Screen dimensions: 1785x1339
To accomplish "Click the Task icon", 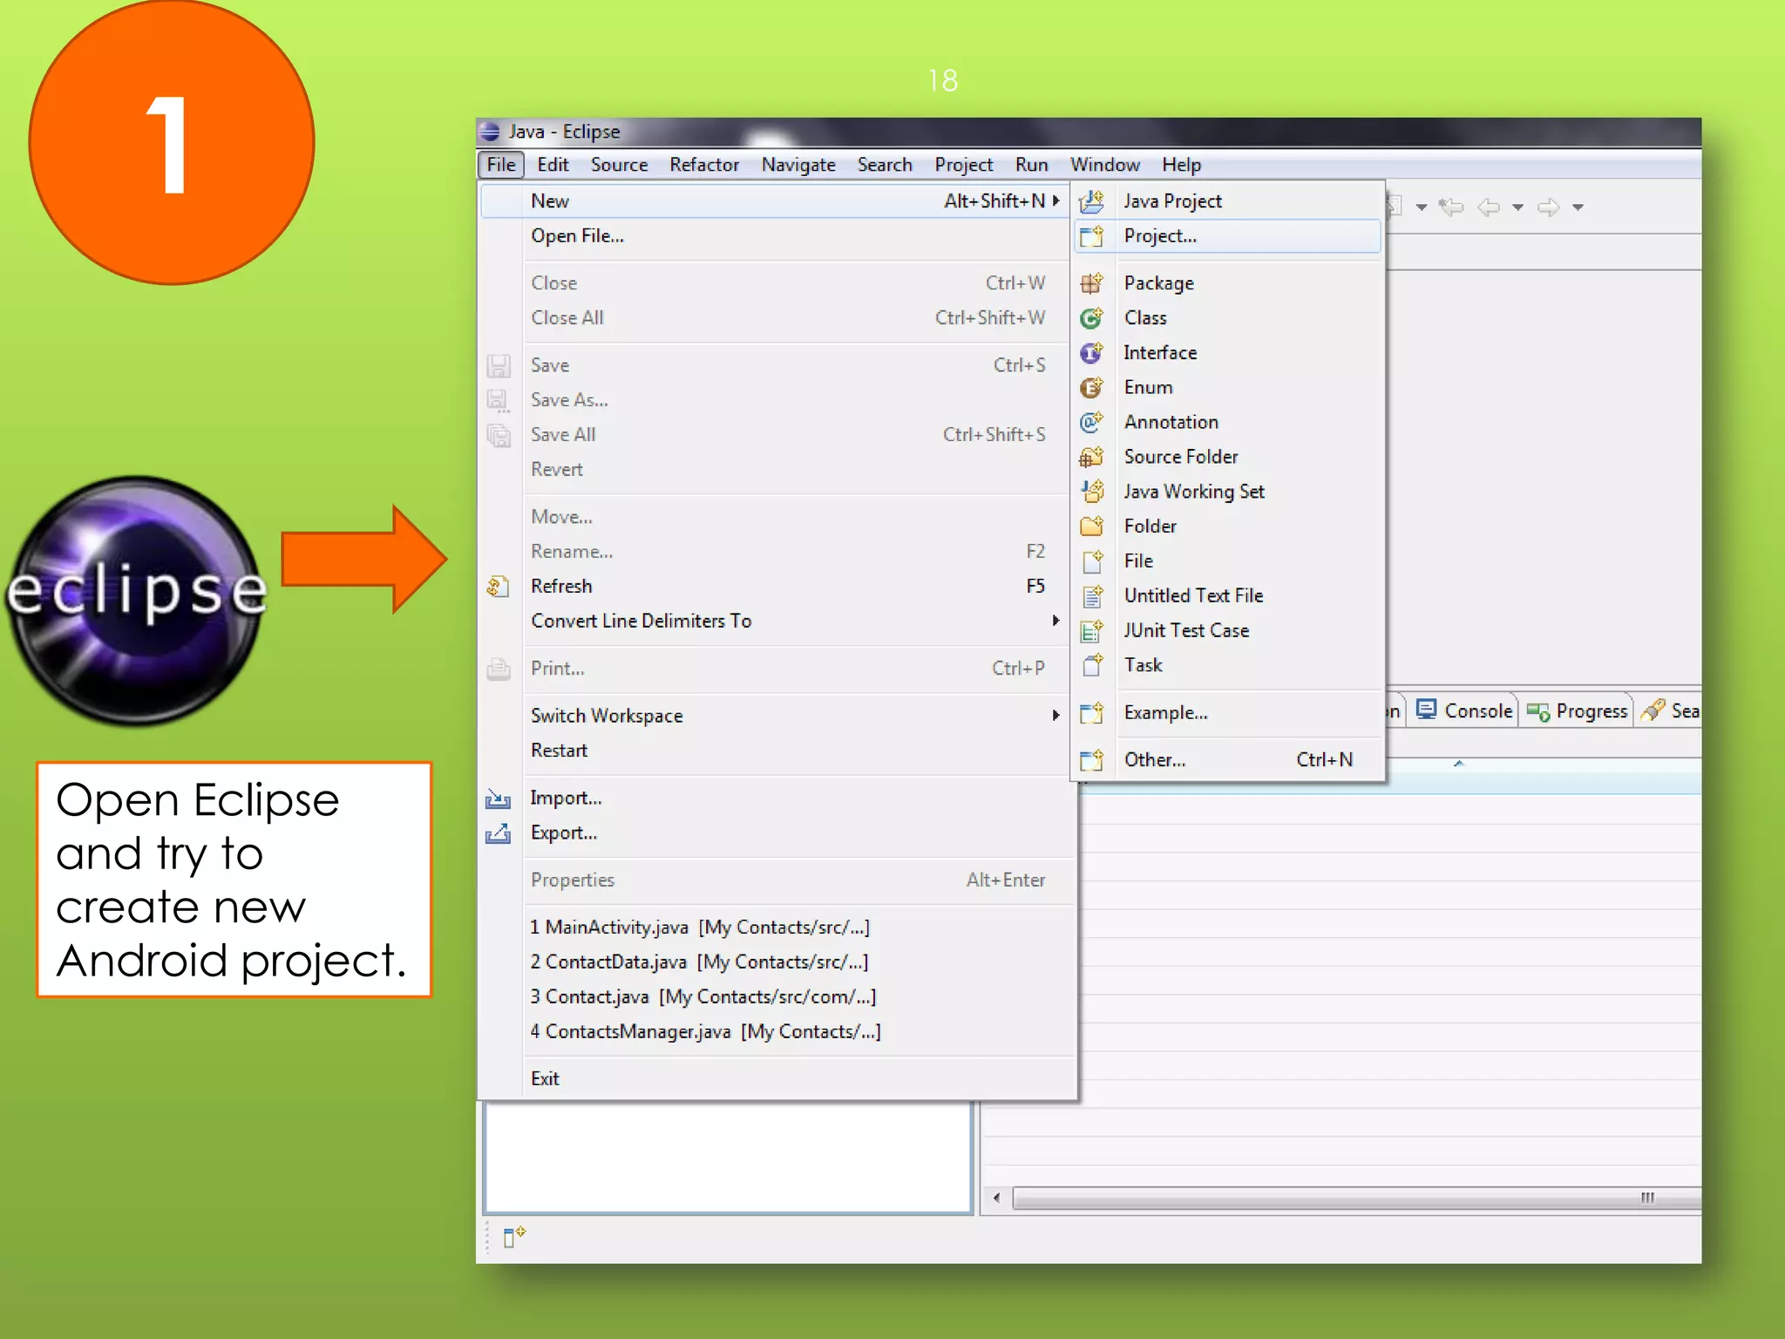I will coord(1091,665).
